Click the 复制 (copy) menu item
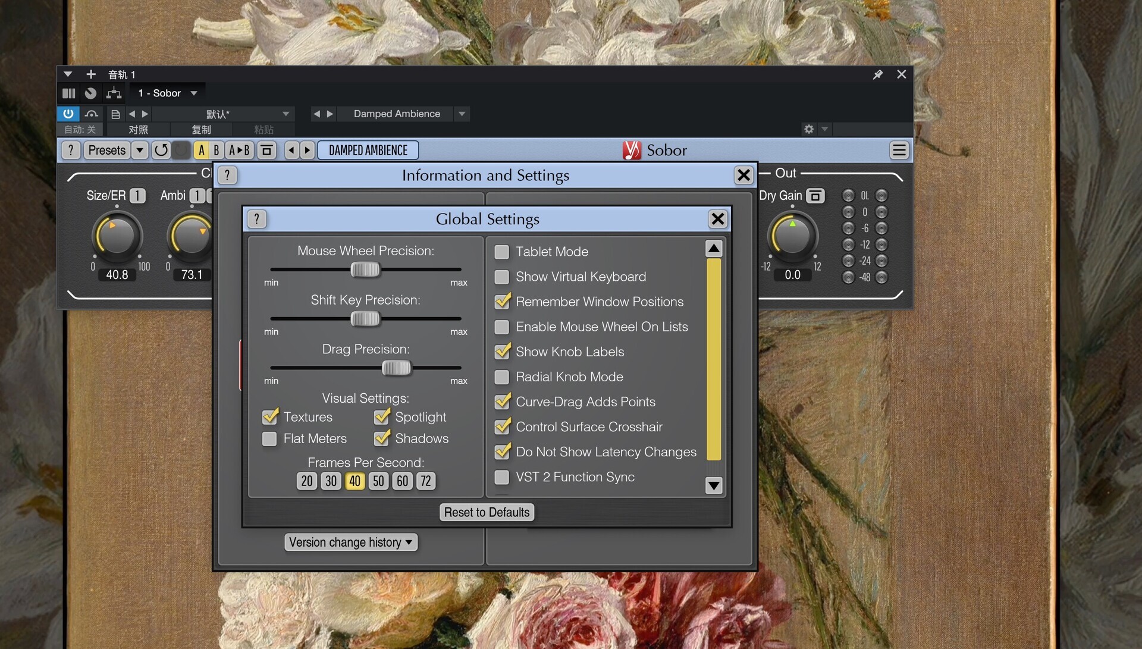1142x649 pixels. click(x=201, y=129)
